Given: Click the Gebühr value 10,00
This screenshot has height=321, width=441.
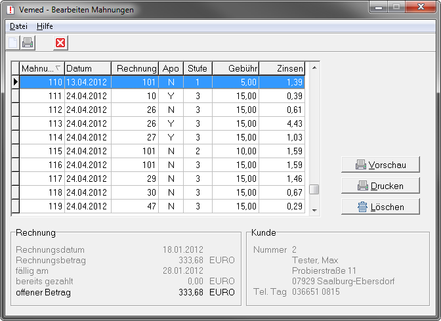Looking at the screenshot, I should pos(236,151).
